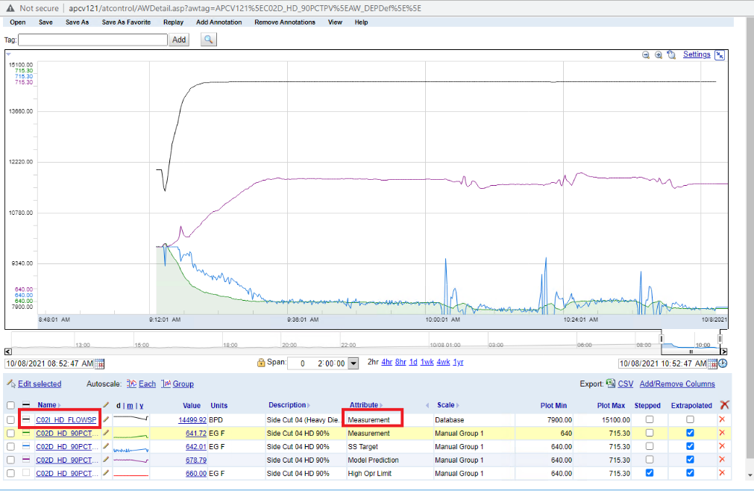Expand the Attribute column header arrow

point(381,405)
